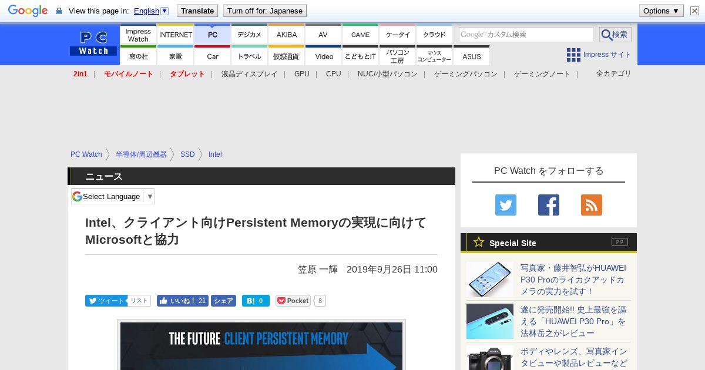This screenshot has width=705, height=370.
Task: Open the AV tab
Action: click(x=323, y=34)
